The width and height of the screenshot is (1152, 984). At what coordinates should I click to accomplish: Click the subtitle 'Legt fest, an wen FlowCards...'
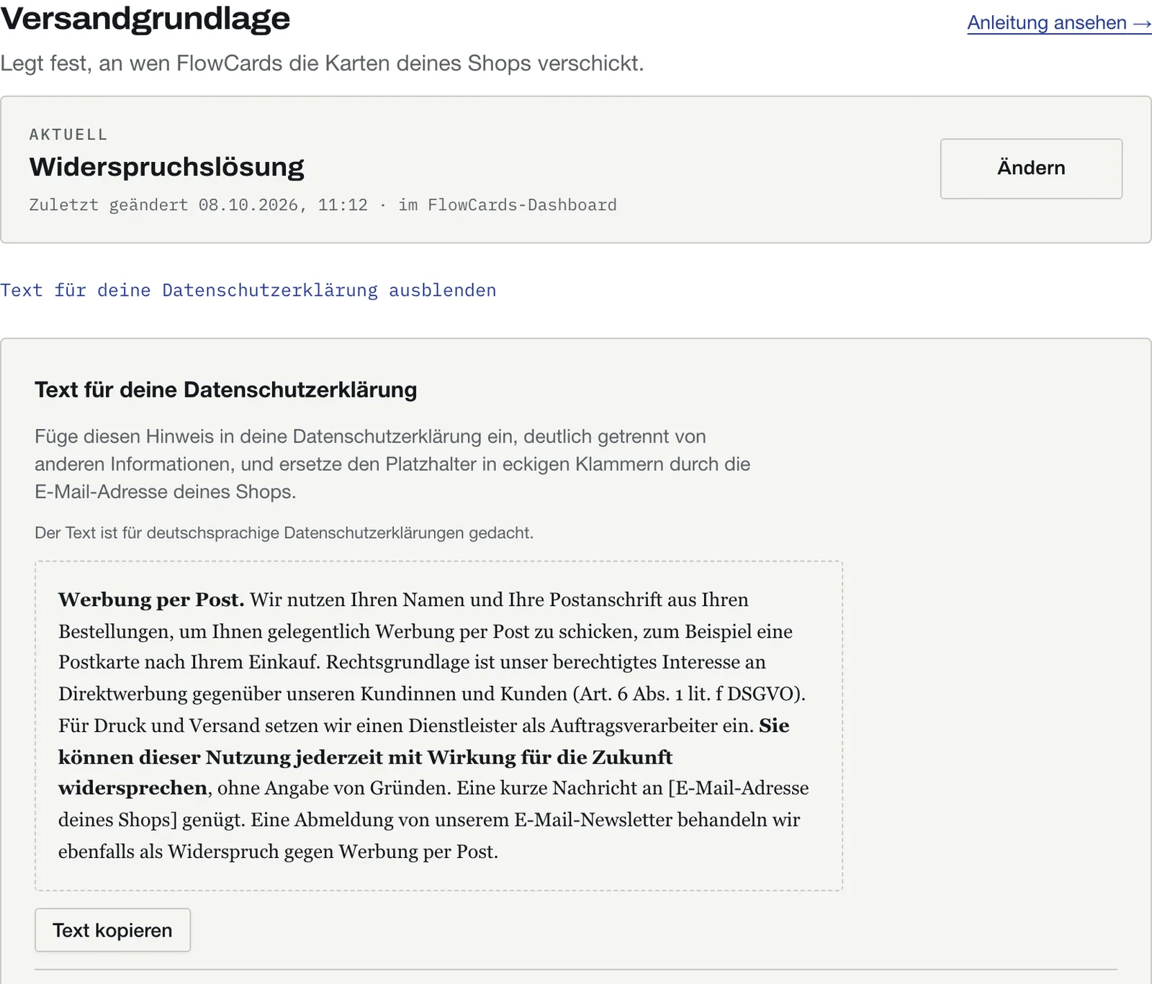pyautogui.click(x=322, y=63)
